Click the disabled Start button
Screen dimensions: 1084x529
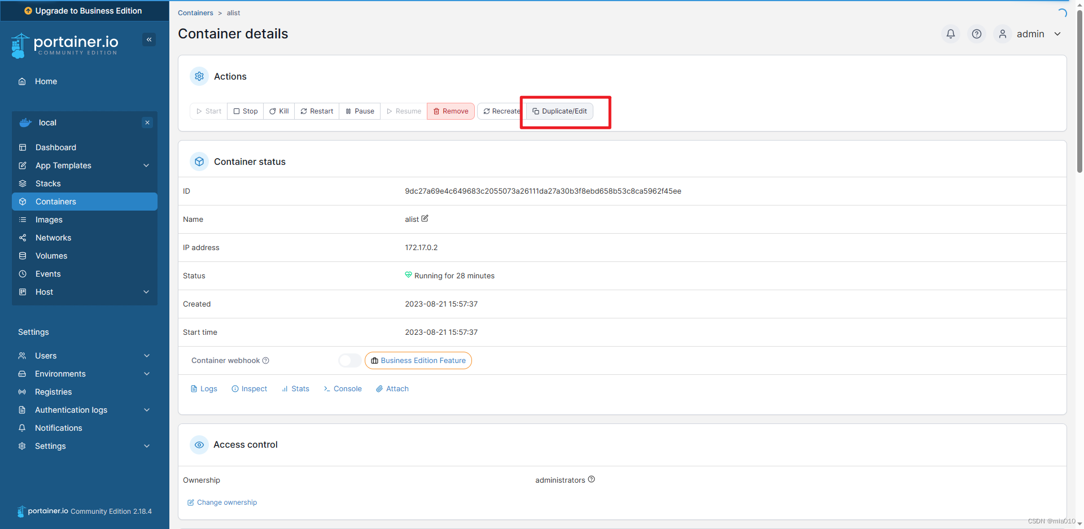(x=209, y=111)
